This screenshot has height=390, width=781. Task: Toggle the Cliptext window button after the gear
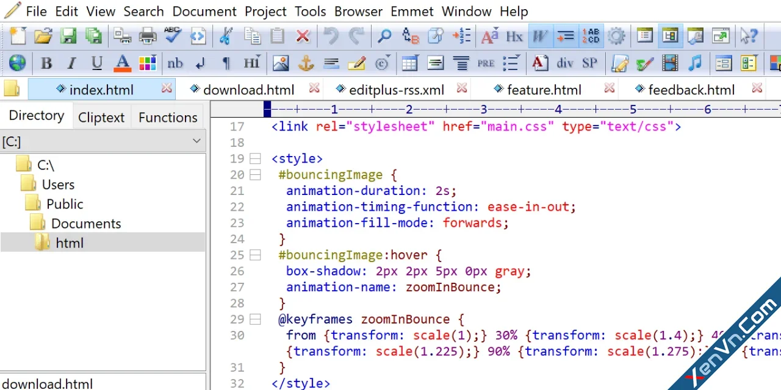[644, 36]
